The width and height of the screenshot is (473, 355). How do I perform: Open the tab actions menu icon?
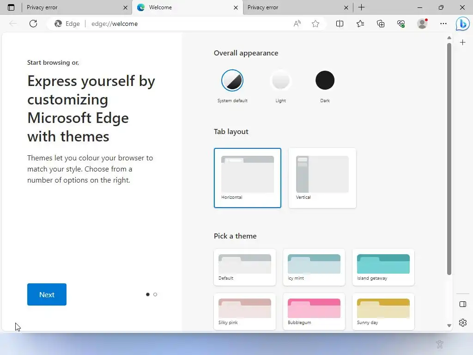coord(11,7)
